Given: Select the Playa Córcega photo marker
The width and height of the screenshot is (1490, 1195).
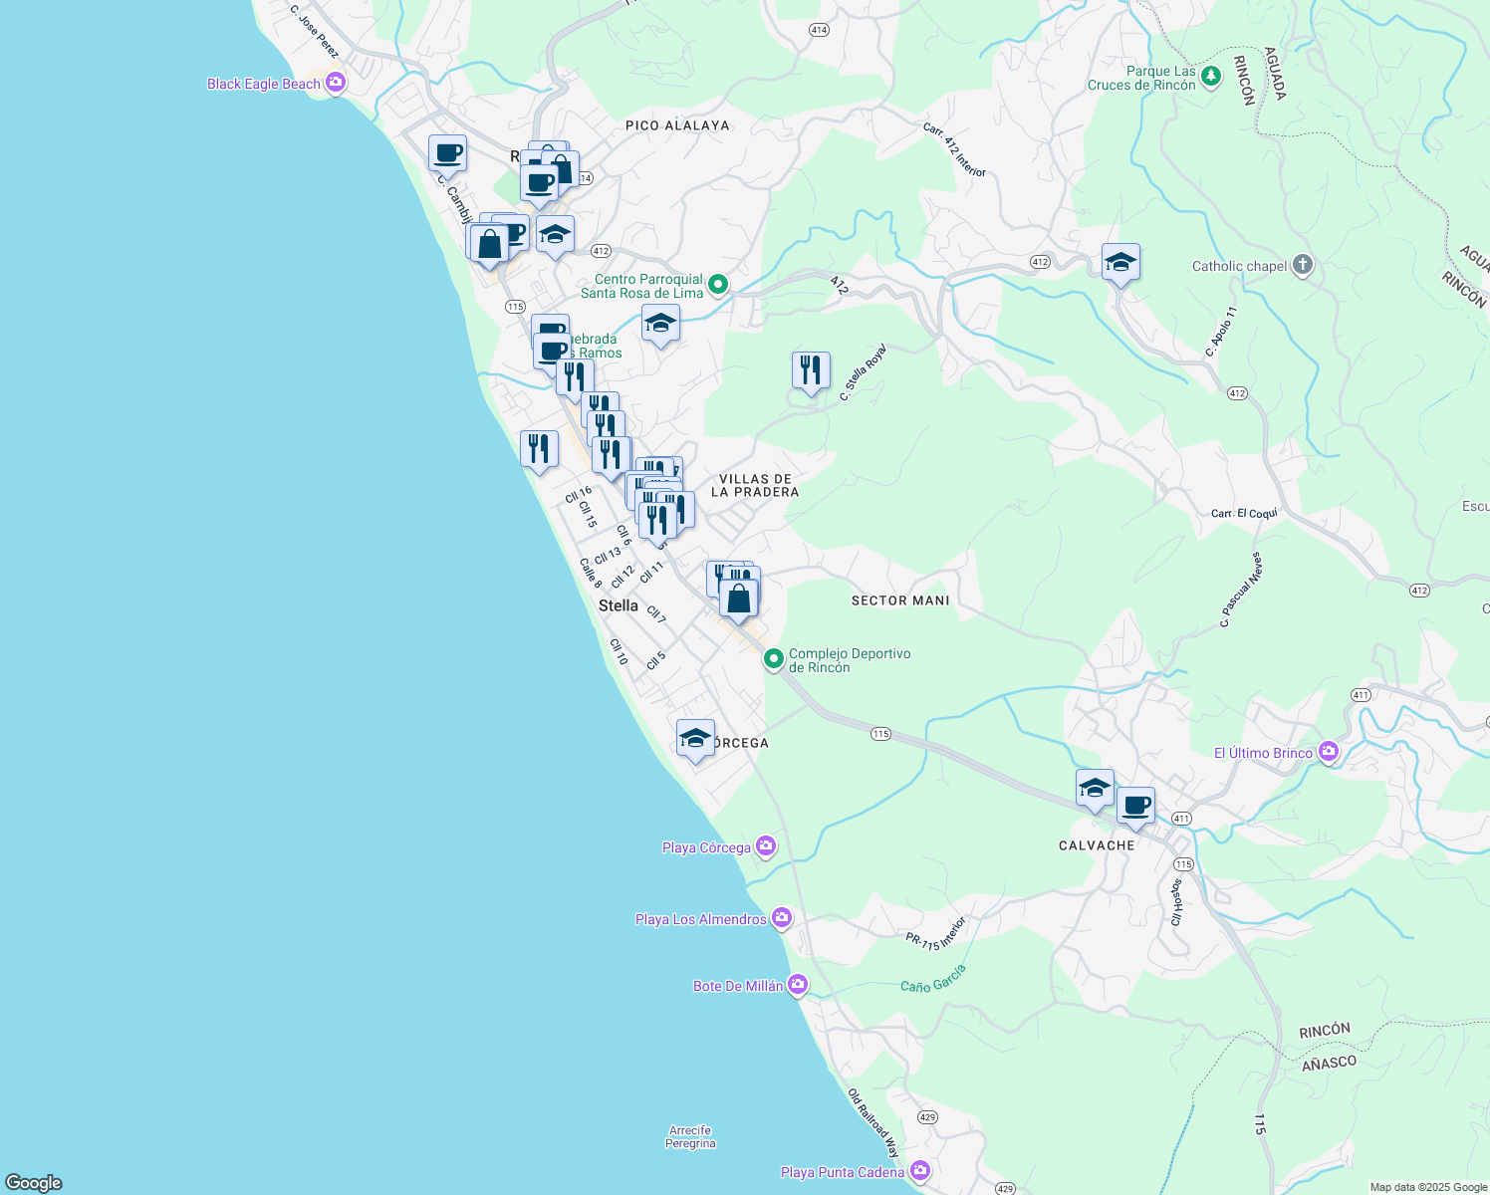Looking at the screenshot, I should (x=765, y=847).
